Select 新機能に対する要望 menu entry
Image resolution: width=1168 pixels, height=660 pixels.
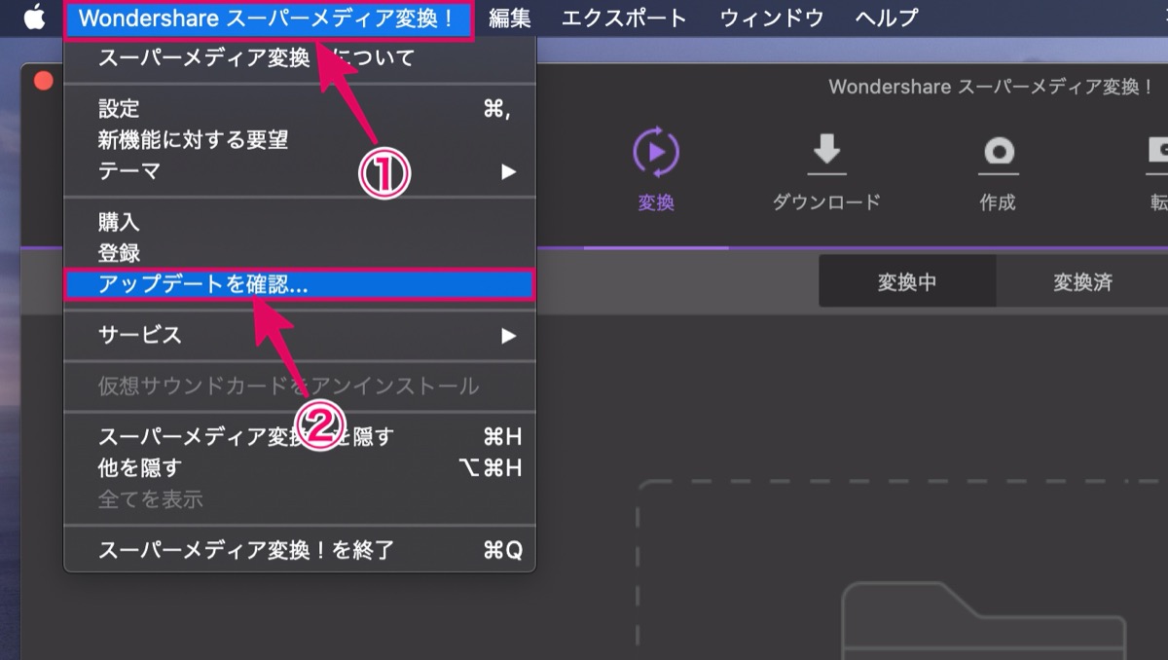[300, 140]
